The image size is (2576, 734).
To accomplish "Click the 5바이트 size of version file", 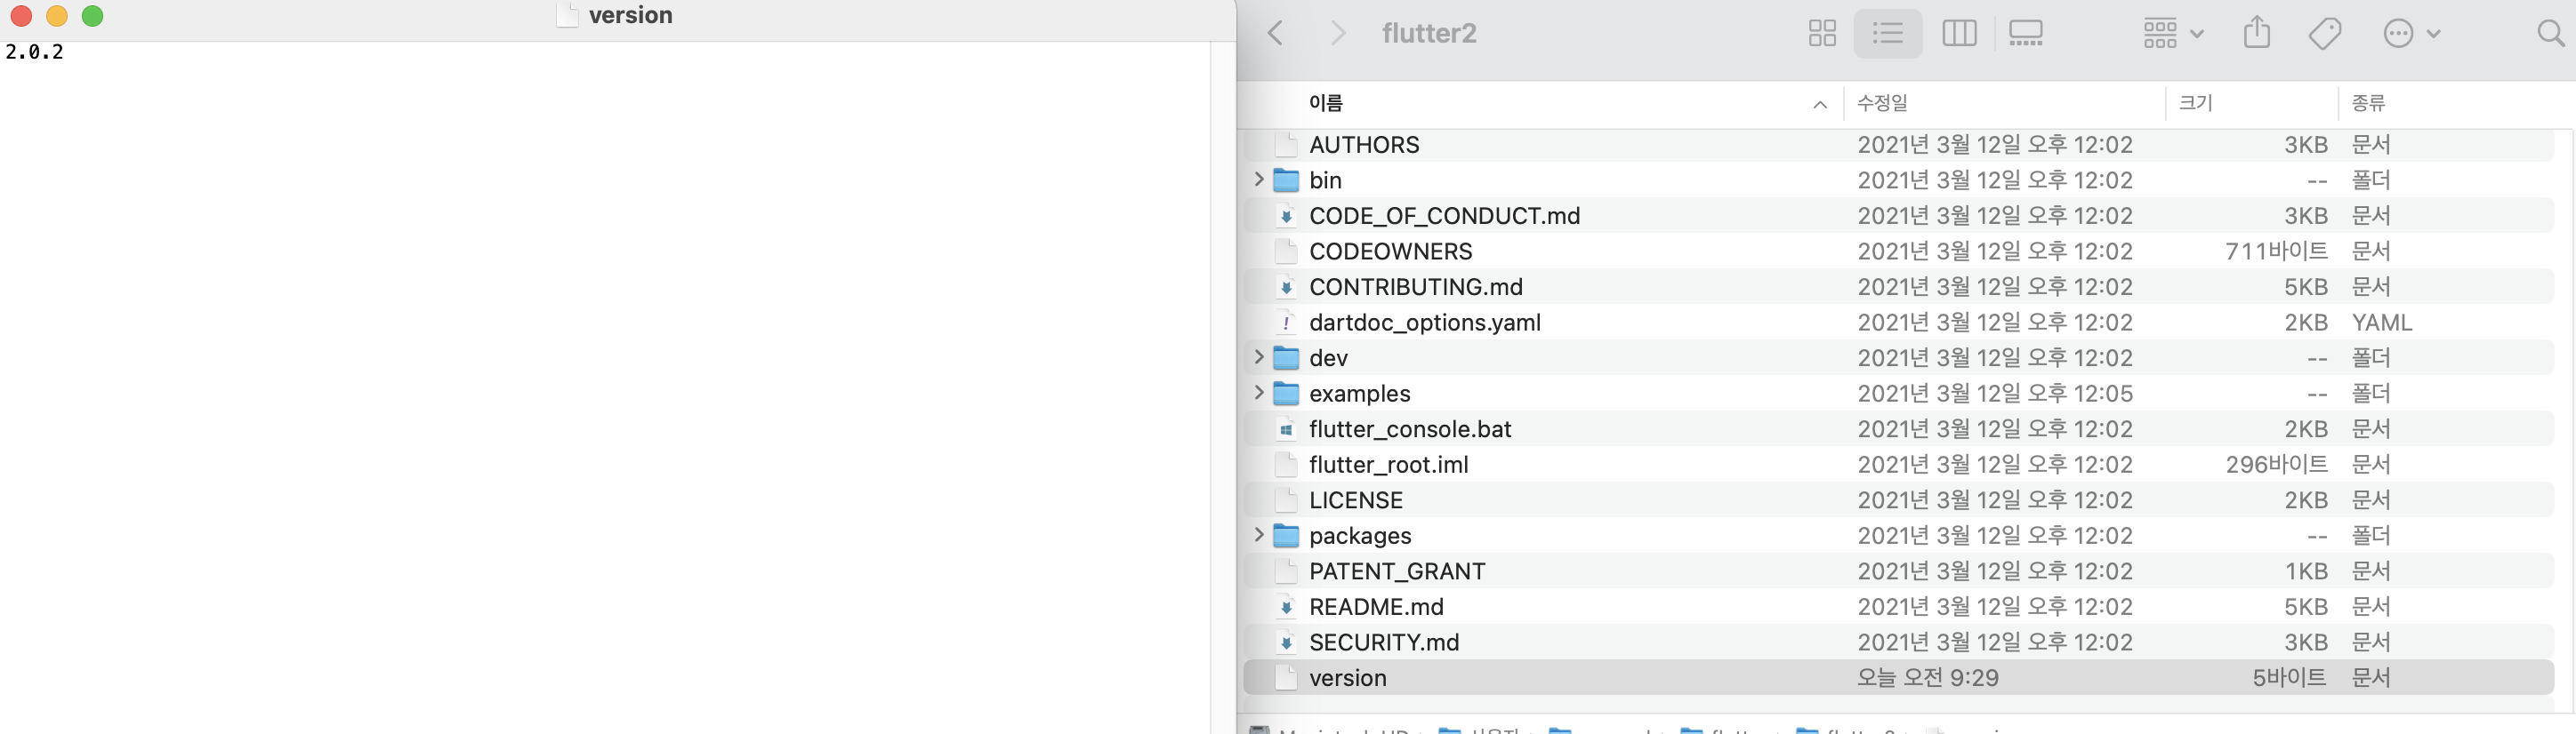I will click(2289, 678).
